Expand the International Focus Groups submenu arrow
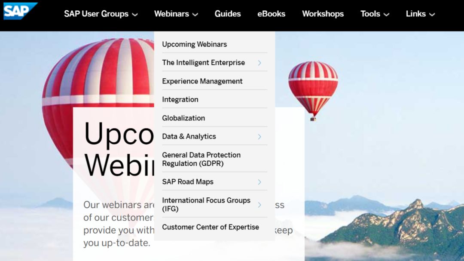This screenshot has height=261, width=464. pyautogui.click(x=259, y=205)
